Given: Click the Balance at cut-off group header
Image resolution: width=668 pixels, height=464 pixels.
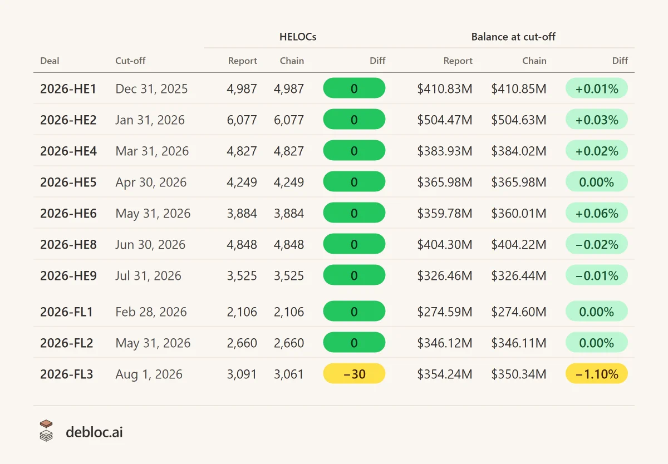Looking at the screenshot, I should click(513, 37).
